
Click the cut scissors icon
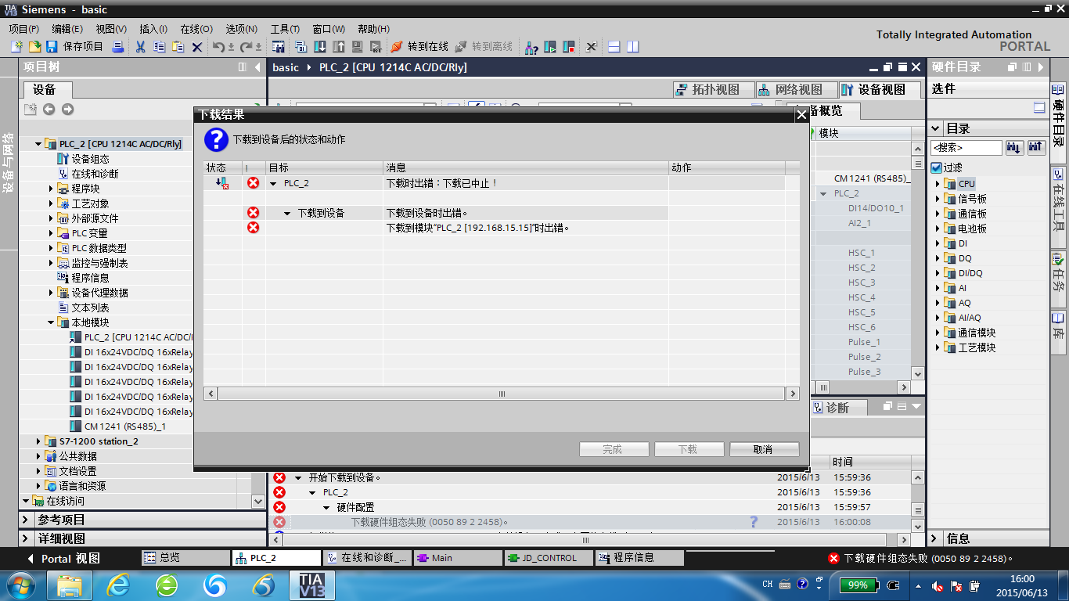click(140, 47)
